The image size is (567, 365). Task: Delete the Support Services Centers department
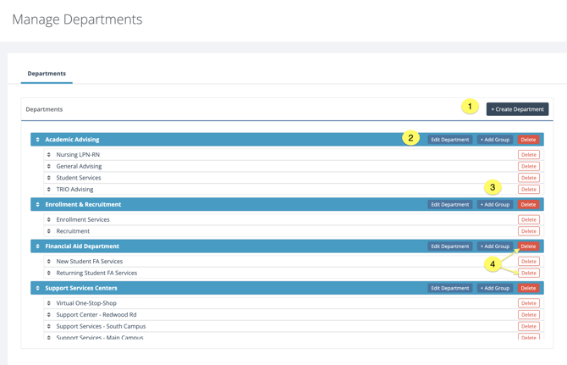coord(528,288)
